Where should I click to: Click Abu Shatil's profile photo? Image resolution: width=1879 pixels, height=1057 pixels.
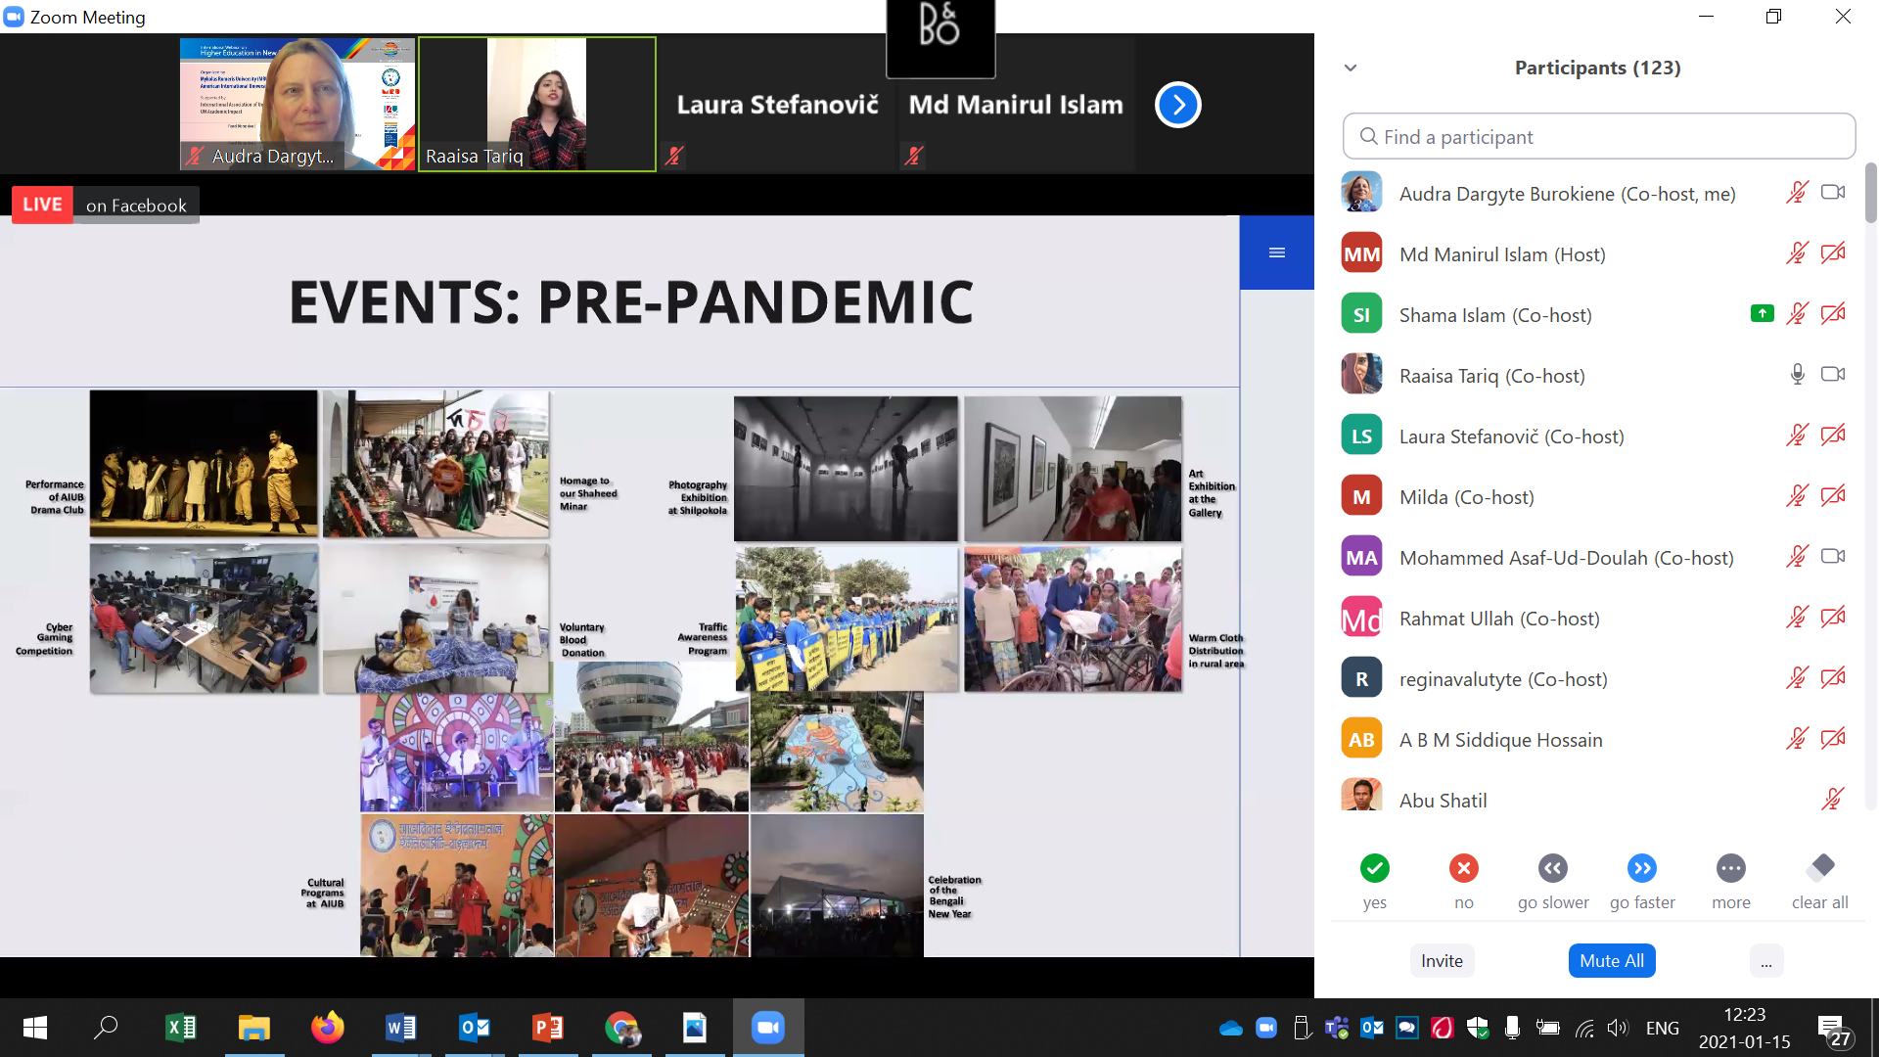point(1361,795)
